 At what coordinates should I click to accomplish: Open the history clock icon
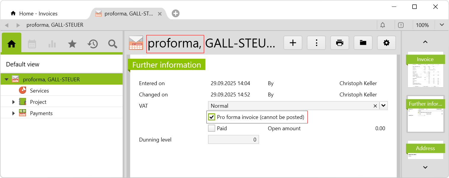tap(92, 44)
